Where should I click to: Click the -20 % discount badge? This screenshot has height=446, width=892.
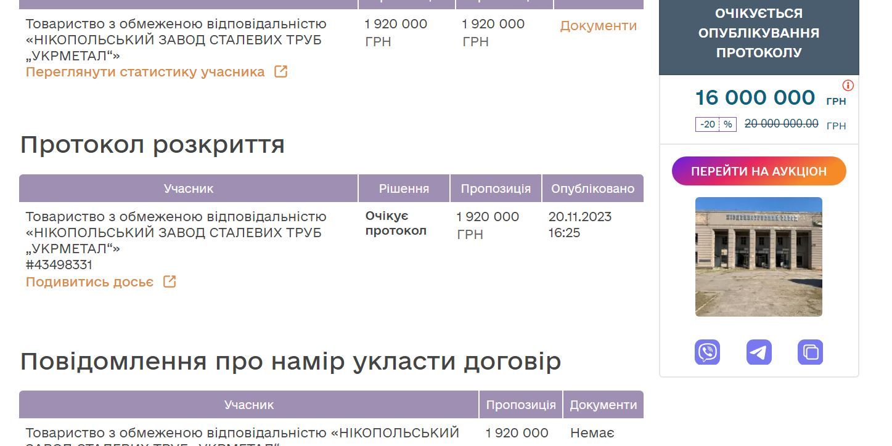[715, 124]
